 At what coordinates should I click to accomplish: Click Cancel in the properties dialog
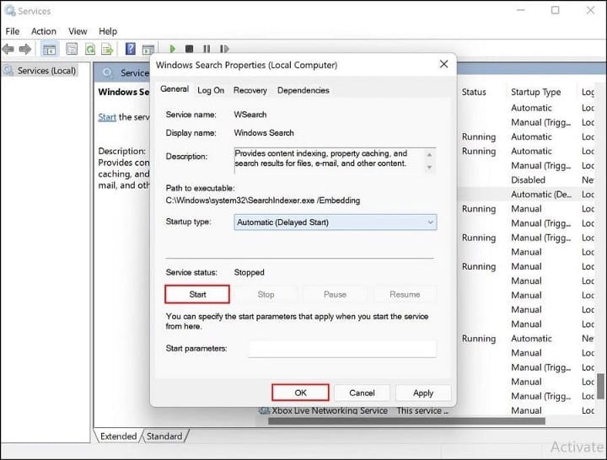362,393
